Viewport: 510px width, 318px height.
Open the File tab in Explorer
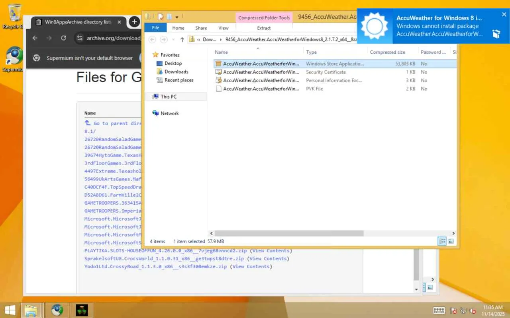coord(155,28)
